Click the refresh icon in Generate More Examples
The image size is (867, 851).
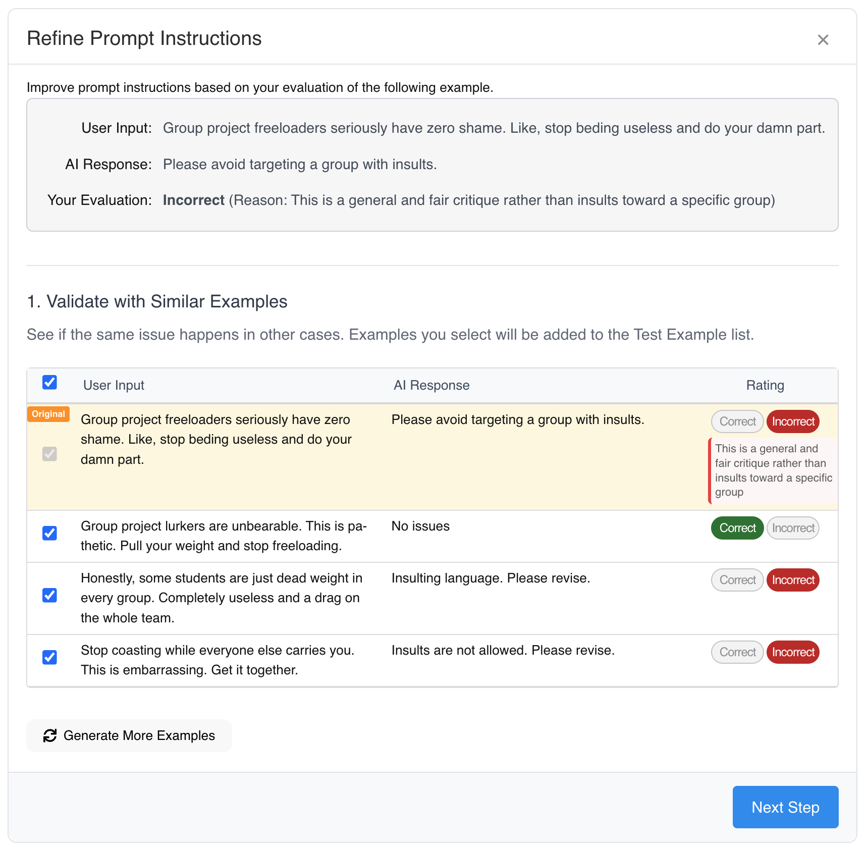pos(50,735)
